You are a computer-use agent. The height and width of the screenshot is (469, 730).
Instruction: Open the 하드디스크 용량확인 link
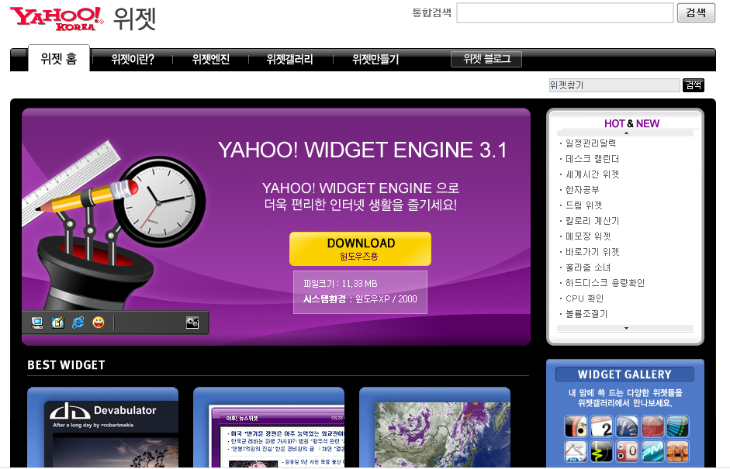pos(605,283)
